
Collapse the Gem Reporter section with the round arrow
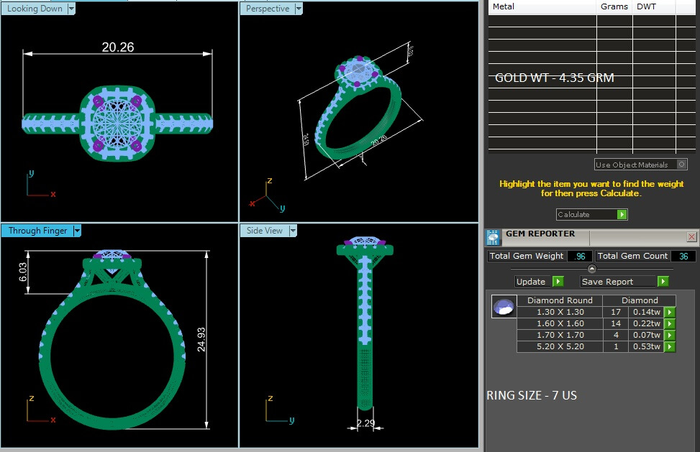tap(591, 269)
